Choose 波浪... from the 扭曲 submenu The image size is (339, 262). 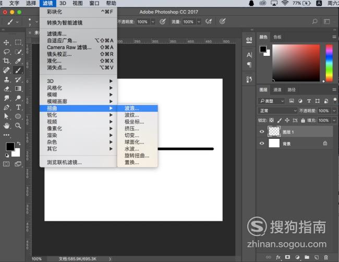click(138, 108)
